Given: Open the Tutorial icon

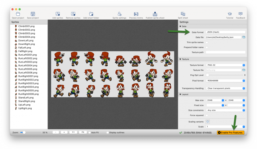Looking at the screenshot, I should pyautogui.click(x=230, y=14).
